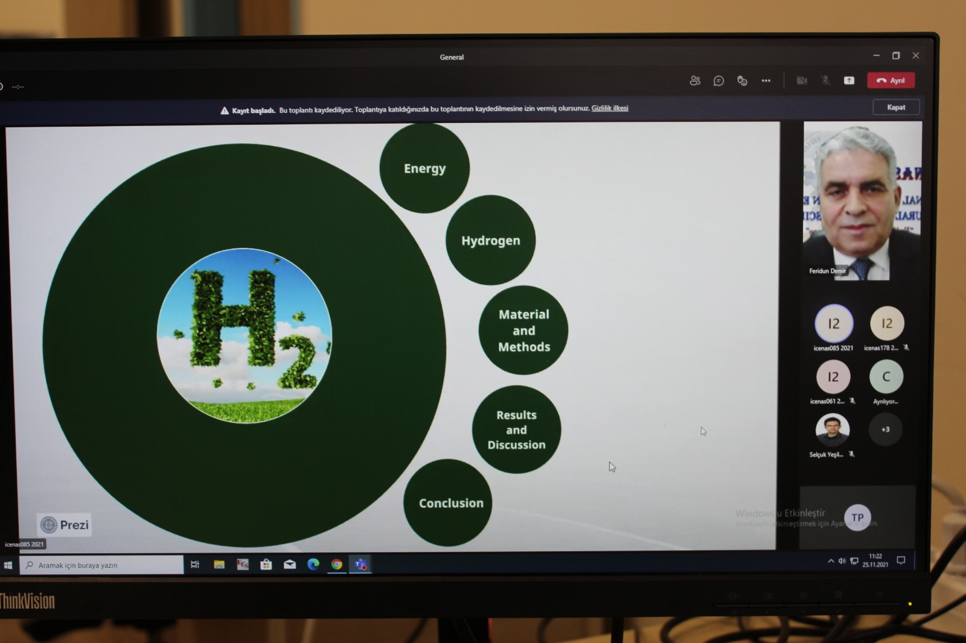Open the Gizlilik ilkesi link
Image resolution: width=966 pixels, height=643 pixels.
coord(610,108)
